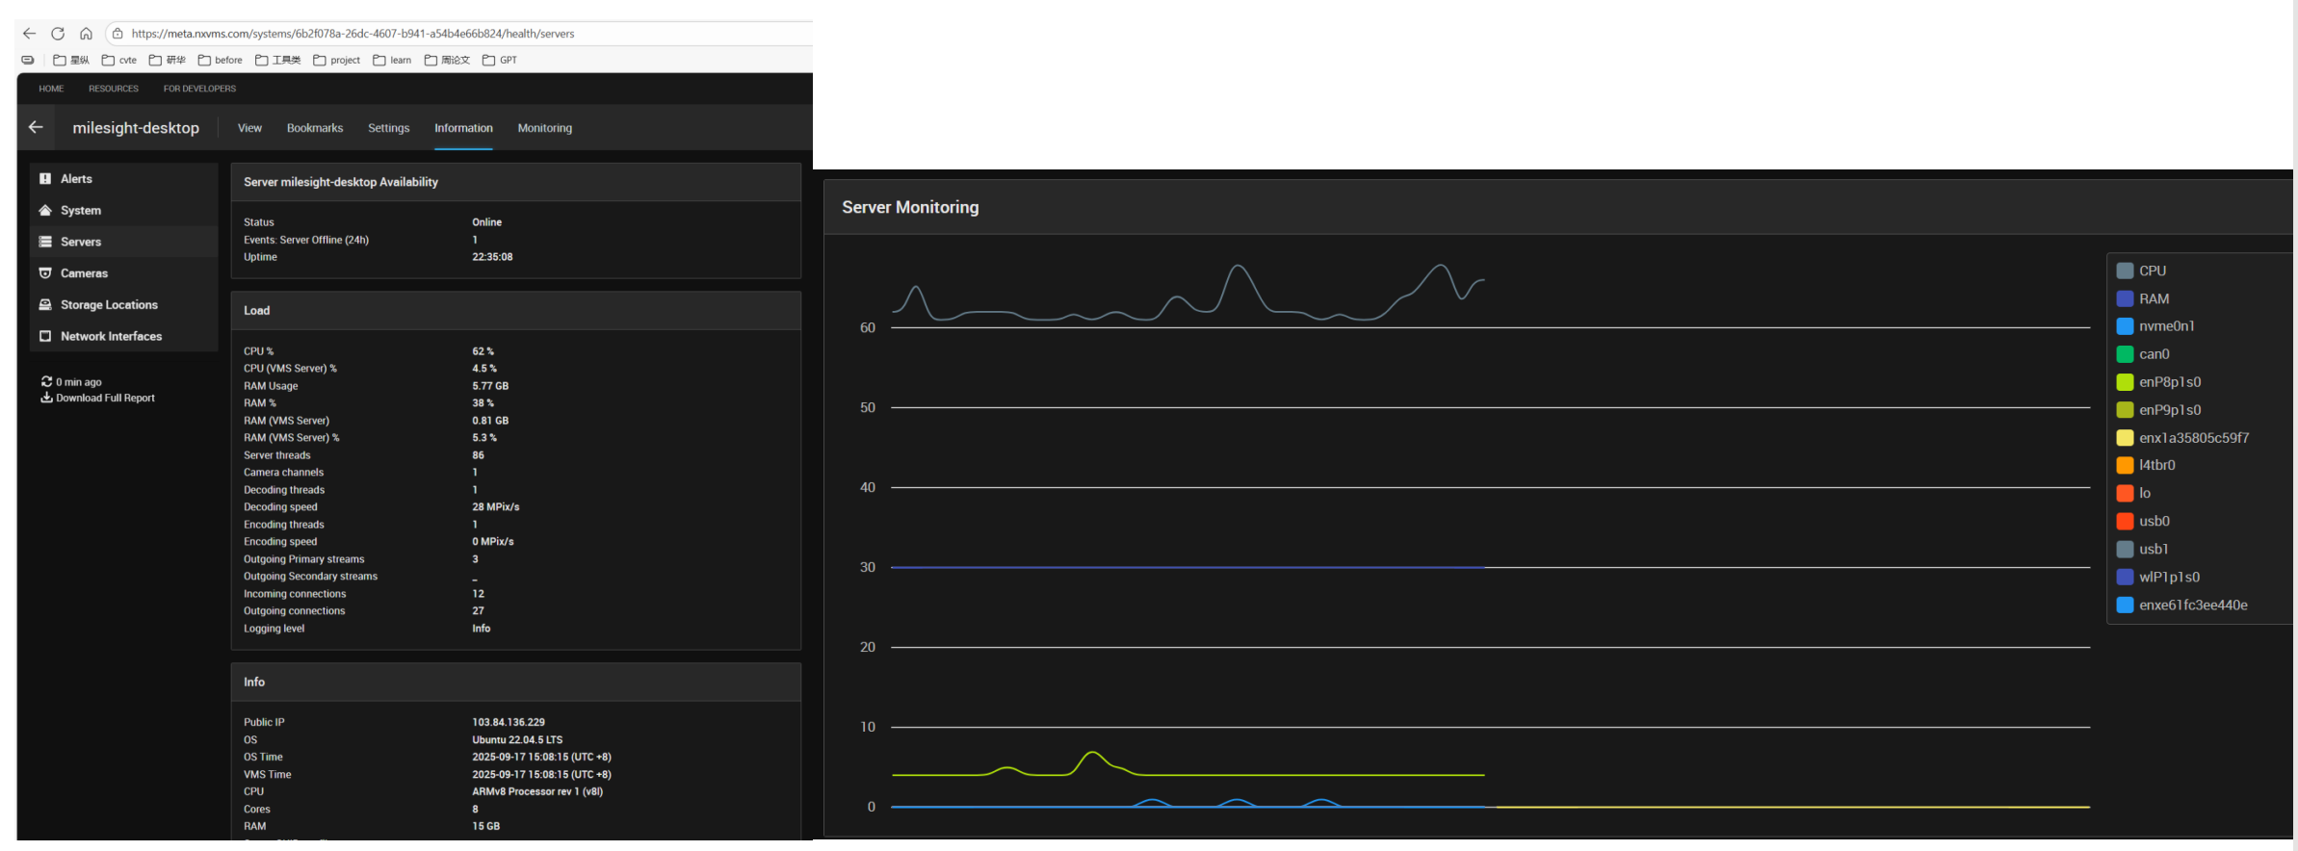Click the browser back arrow icon
The width and height of the screenshot is (2298, 851).
click(x=29, y=34)
